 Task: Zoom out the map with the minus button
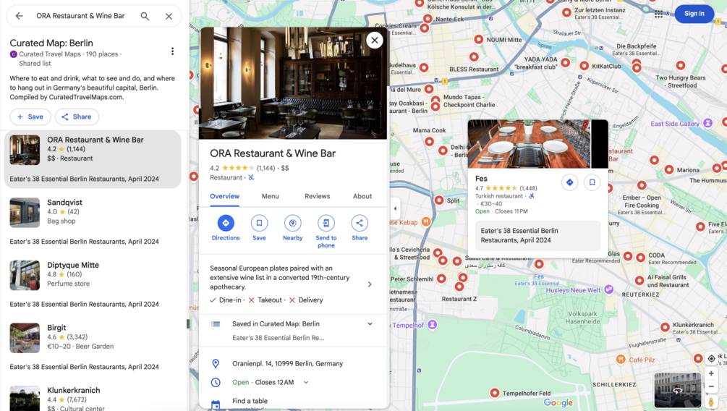[x=711, y=386]
